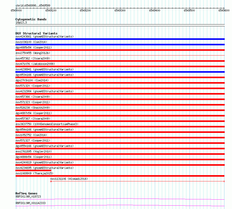Open variant dgv2703n100 (Coe2014) label

click(x=32, y=80)
